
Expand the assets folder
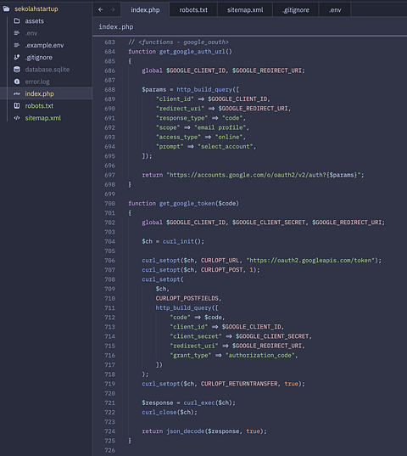click(x=34, y=21)
